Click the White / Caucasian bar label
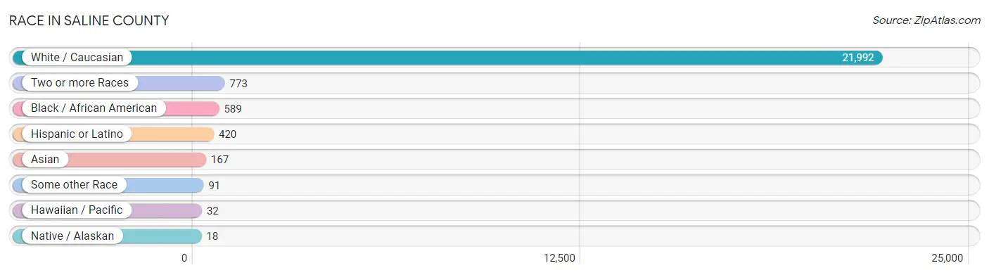This screenshot has height=275, width=989. click(77, 58)
